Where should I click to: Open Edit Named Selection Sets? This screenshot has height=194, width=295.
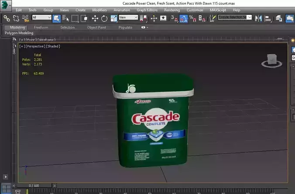pos(213,18)
